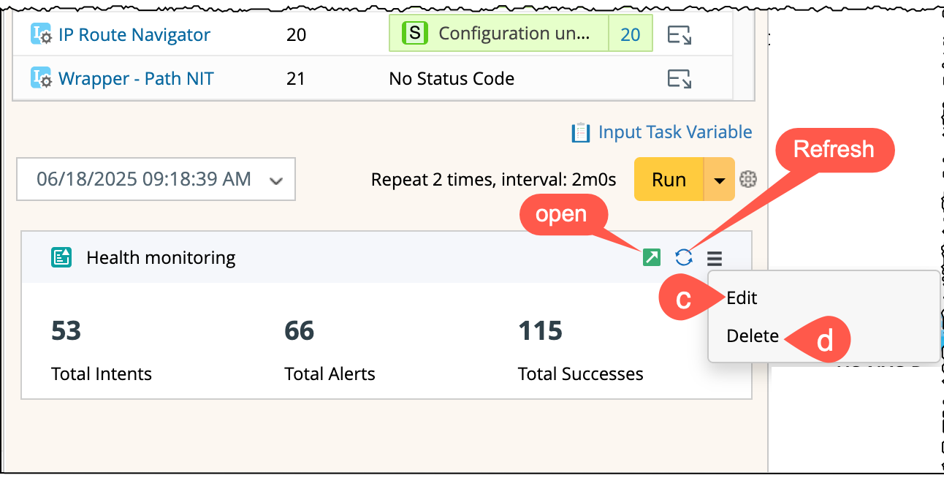
Task: Click the settings gear beside Run
Action: (747, 179)
